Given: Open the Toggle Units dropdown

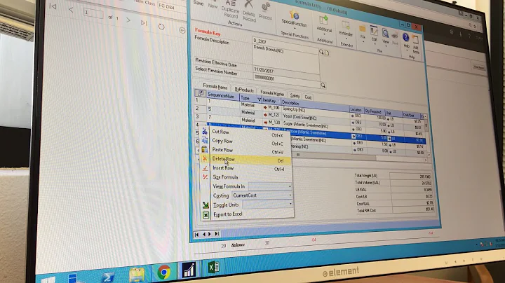Looking at the screenshot, I should (267, 205).
